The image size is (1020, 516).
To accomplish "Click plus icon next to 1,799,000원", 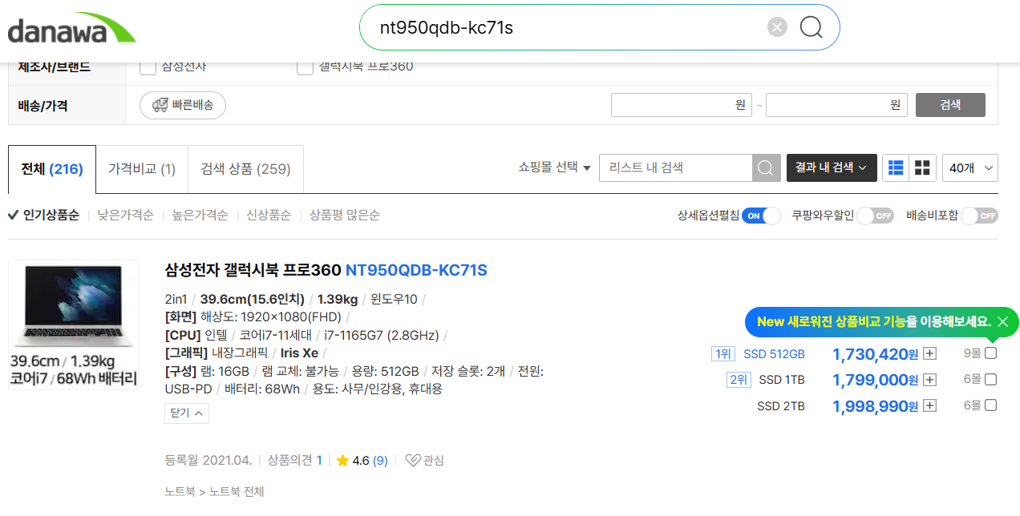I will pyautogui.click(x=929, y=380).
